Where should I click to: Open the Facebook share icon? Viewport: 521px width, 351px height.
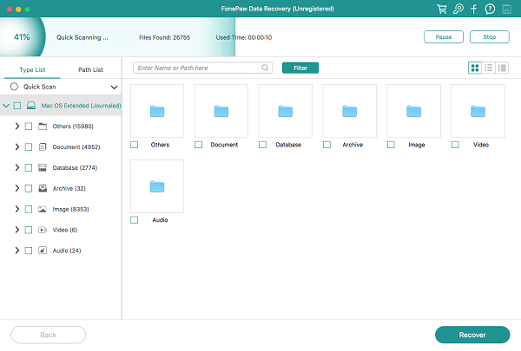coord(474,9)
